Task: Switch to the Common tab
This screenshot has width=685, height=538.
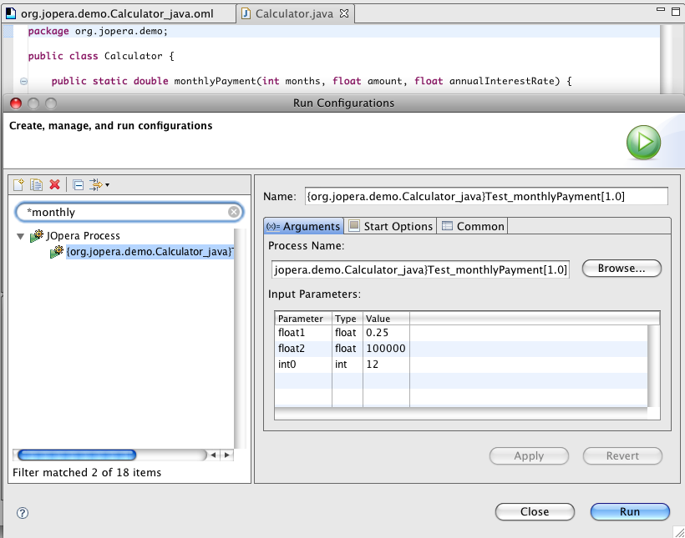Action: coord(473,226)
